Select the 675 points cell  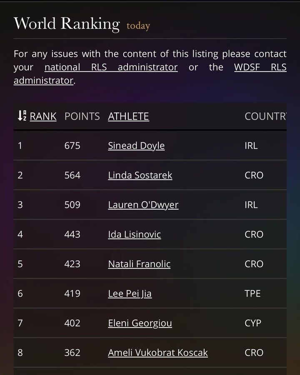click(72, 146)
